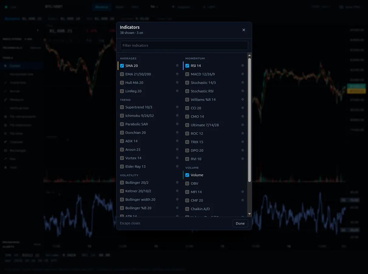The height and width of the screenshot is (274, 368).
Task: Select the DPO 20 indicator label
Action: click(x=197, y=150)
